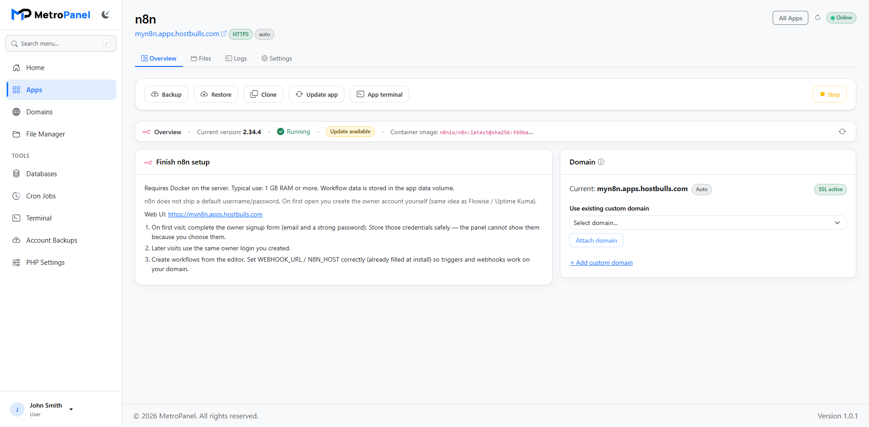
Task: Open App terminal
Action: coord(379,94)
